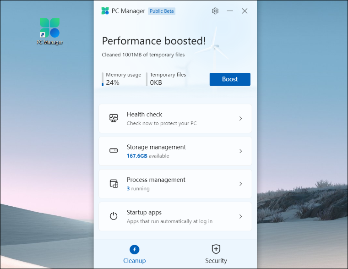The height and width of the screenshot is (269, 348).
Task: Click 'Check now to protect your PC'
Action: point(162,123)
